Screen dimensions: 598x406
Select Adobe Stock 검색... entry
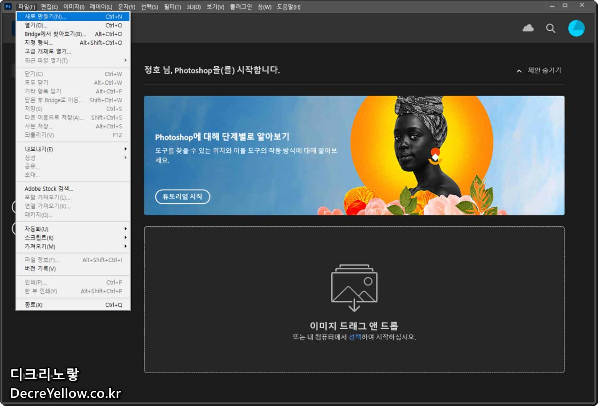[73, 189]
